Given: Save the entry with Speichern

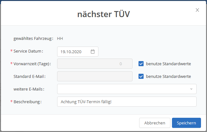Looking at the screenshot, I should coord(186,123).
